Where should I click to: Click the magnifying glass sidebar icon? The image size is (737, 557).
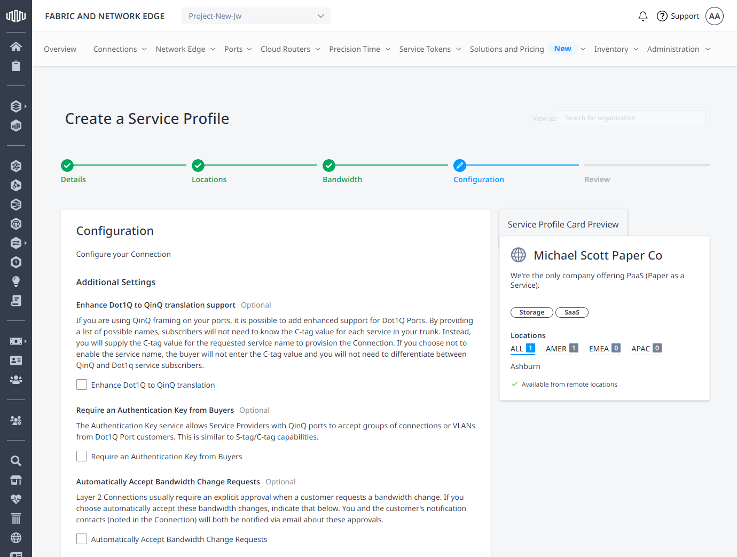click(x=16, y=461)
